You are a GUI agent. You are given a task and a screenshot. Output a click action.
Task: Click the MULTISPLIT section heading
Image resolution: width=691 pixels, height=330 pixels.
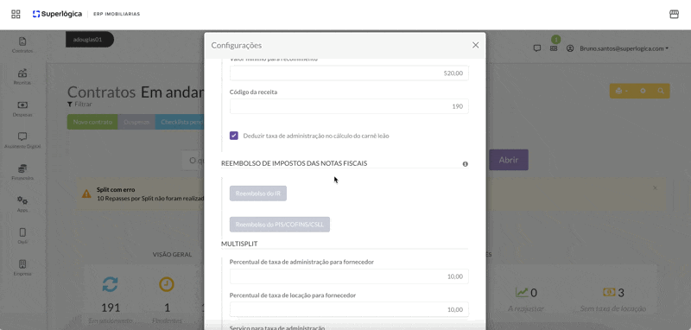click(239, 244)
